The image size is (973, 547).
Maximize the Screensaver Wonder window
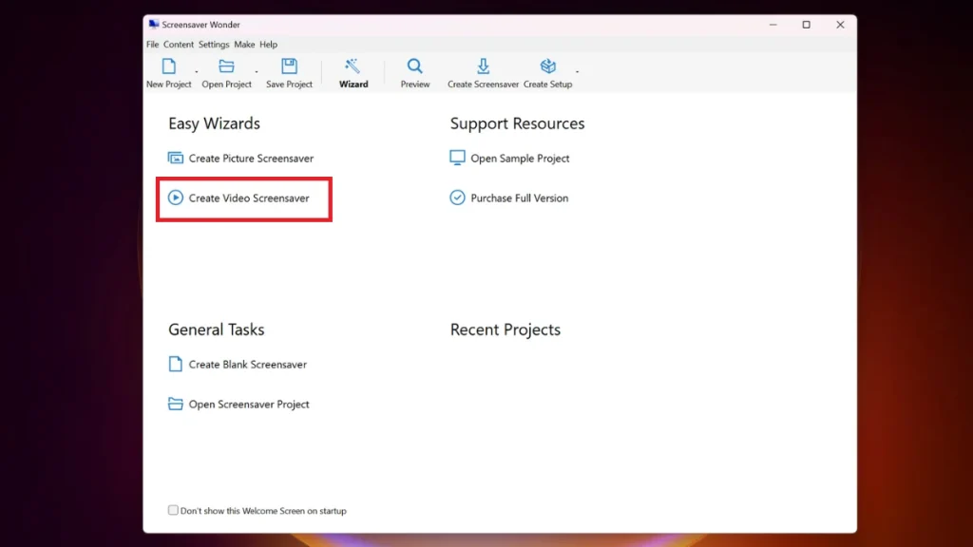(806, 25)
